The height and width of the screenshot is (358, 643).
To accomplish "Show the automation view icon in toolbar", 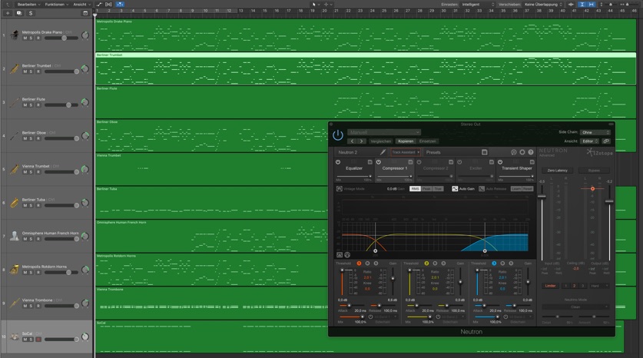I will point(99,5).
